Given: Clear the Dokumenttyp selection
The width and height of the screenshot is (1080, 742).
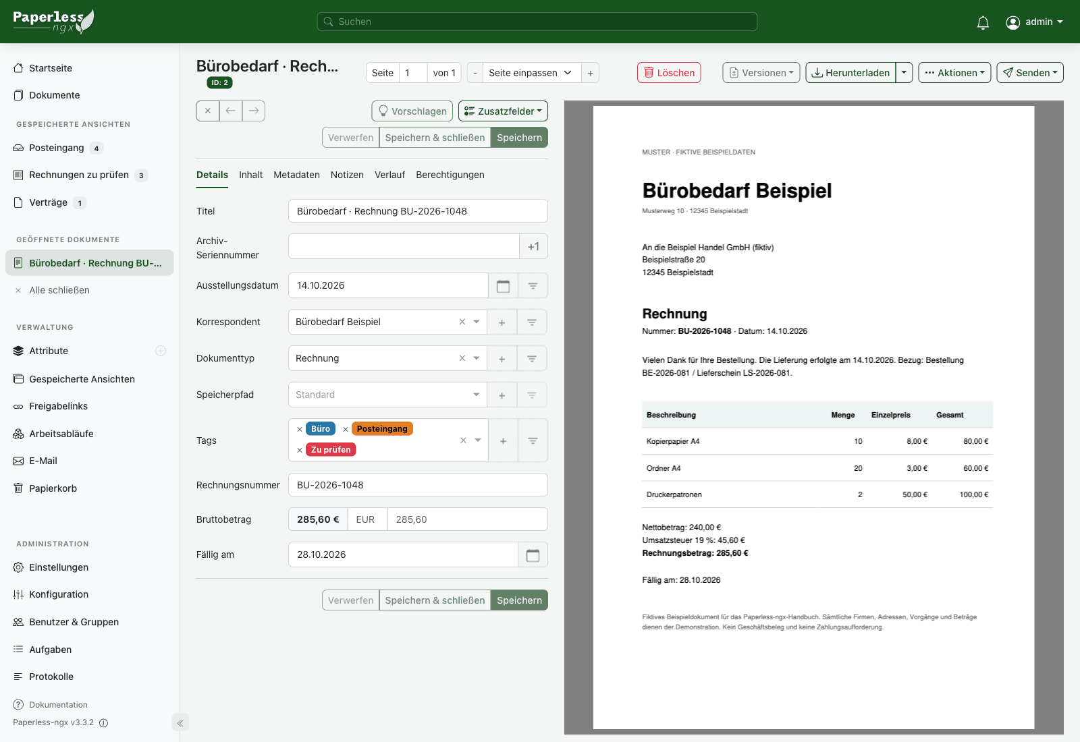Looking at the screenshot, I should [462, 358].
